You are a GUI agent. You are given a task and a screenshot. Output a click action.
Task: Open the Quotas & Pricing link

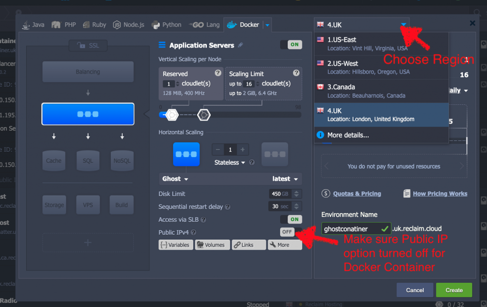point(357,194)
